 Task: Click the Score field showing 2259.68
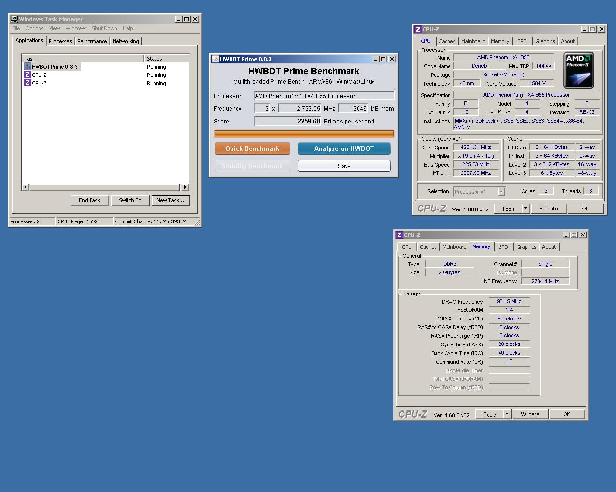[288, 121]
